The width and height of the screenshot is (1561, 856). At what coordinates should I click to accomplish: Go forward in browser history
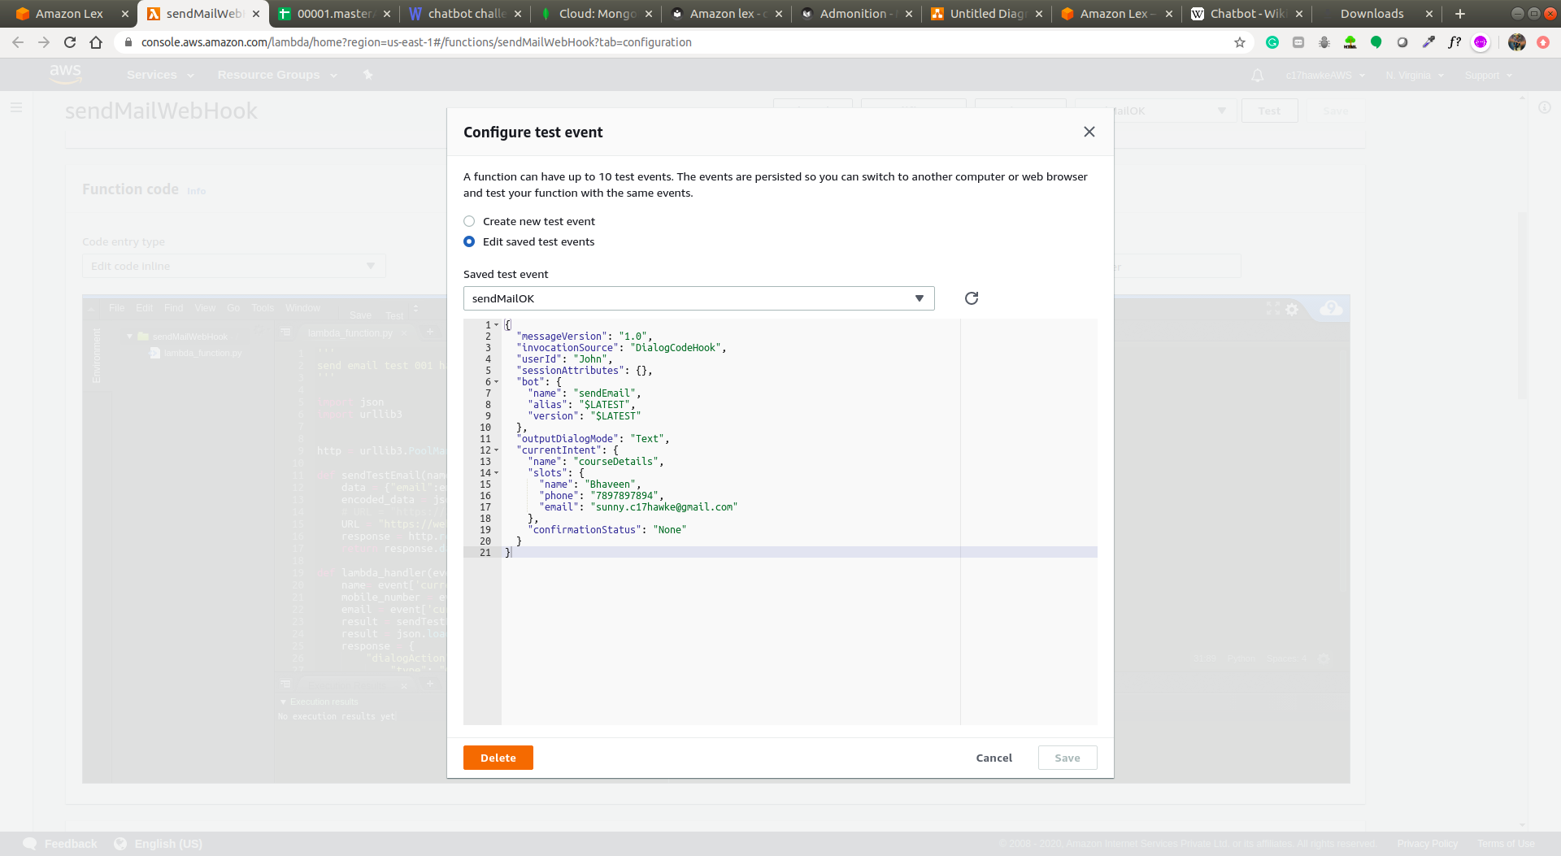coord(44,42)
